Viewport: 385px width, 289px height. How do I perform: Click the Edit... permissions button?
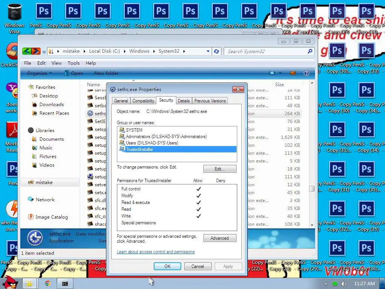point(220,169)
